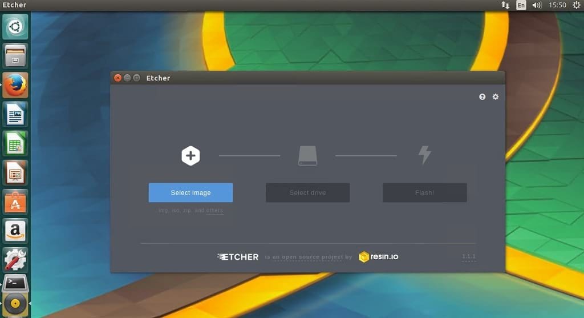
Task: Open the 'others' supported formats link
Action: tap(214, 211)
